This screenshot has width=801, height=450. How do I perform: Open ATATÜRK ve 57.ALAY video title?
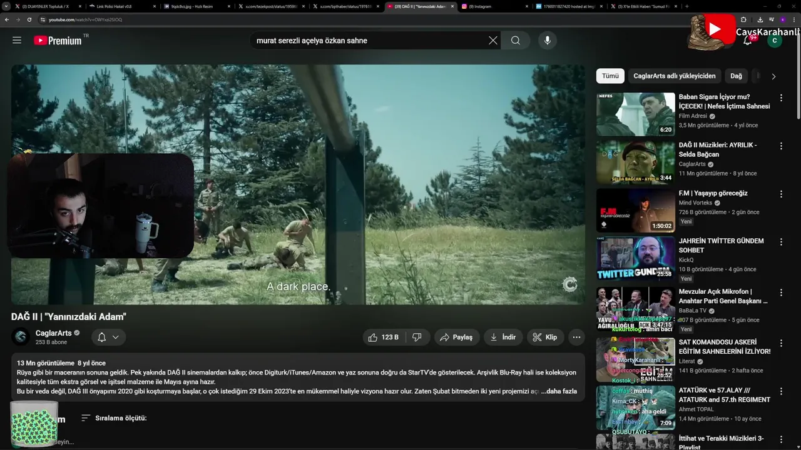[x=724, y=395]
